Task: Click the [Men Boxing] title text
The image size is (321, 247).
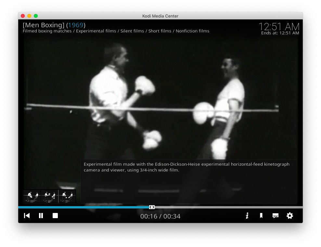Action: [44, 25]
